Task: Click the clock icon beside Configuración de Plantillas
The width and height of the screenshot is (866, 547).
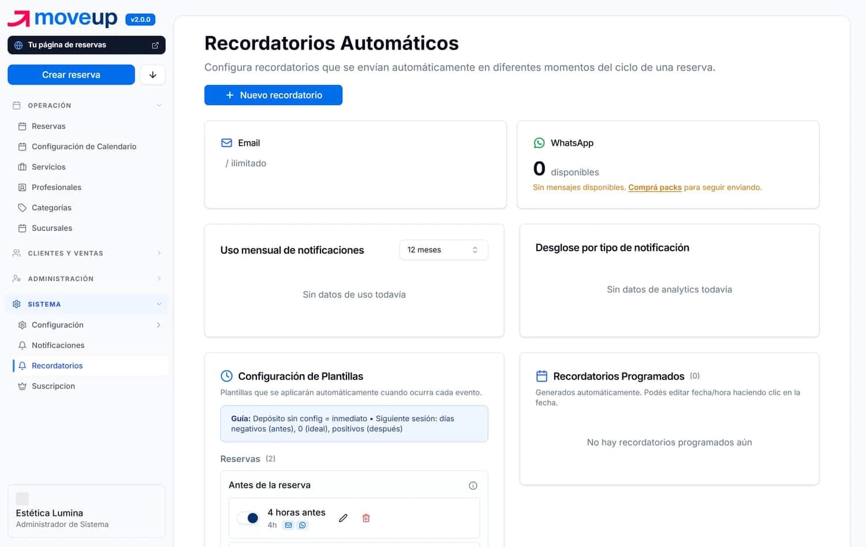Action: [x=227, y=376]
